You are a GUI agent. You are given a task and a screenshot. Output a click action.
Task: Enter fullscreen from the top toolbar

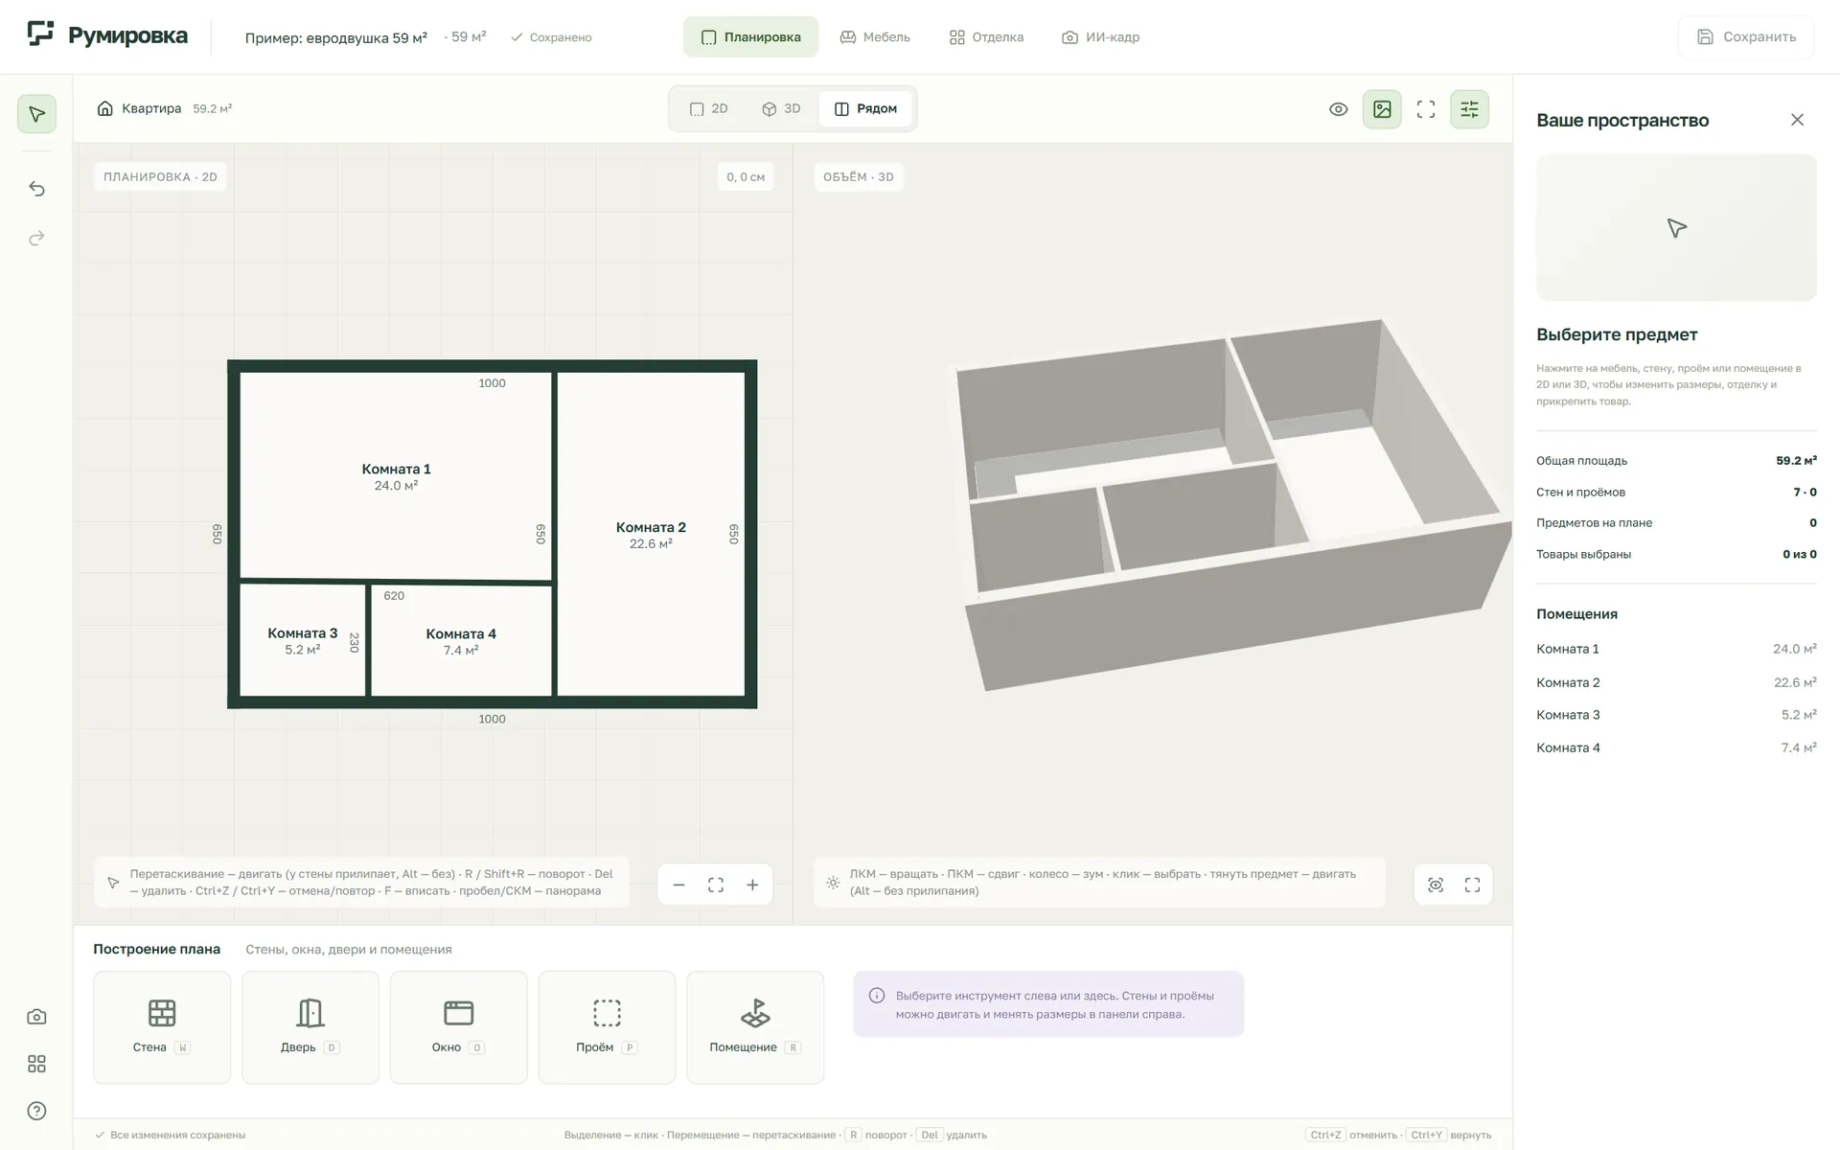point(1426,109)
